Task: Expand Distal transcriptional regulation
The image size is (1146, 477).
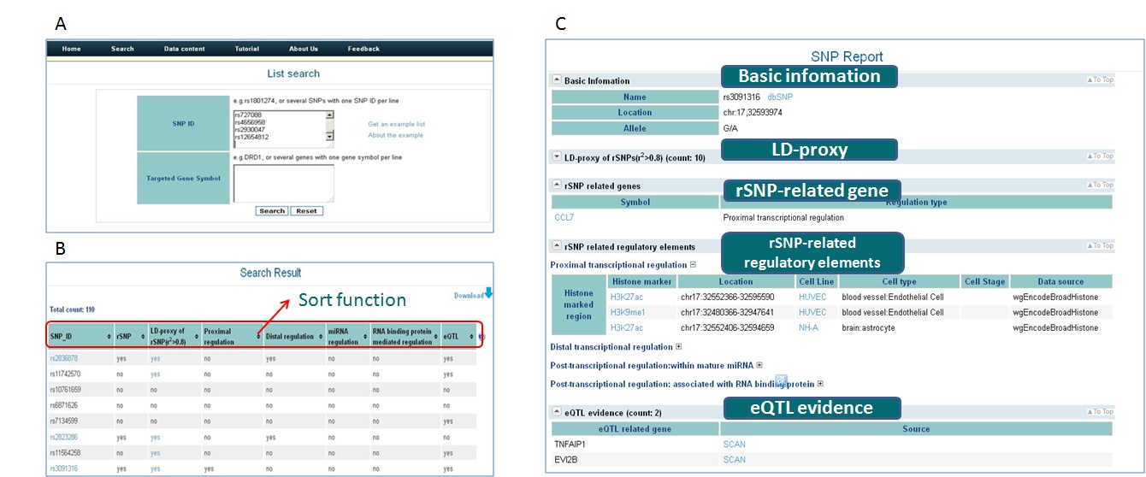Action: click(679, 347)
